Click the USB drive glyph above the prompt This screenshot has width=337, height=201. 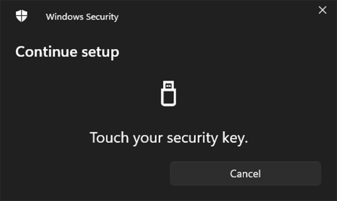click(168, 93)
